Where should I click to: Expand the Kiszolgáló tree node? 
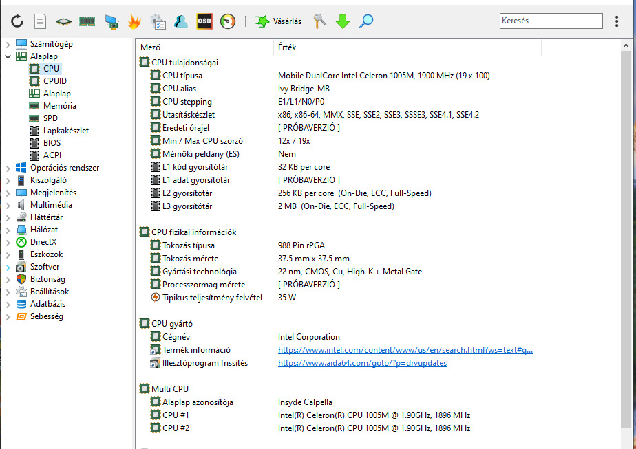(x=8, y=180)
